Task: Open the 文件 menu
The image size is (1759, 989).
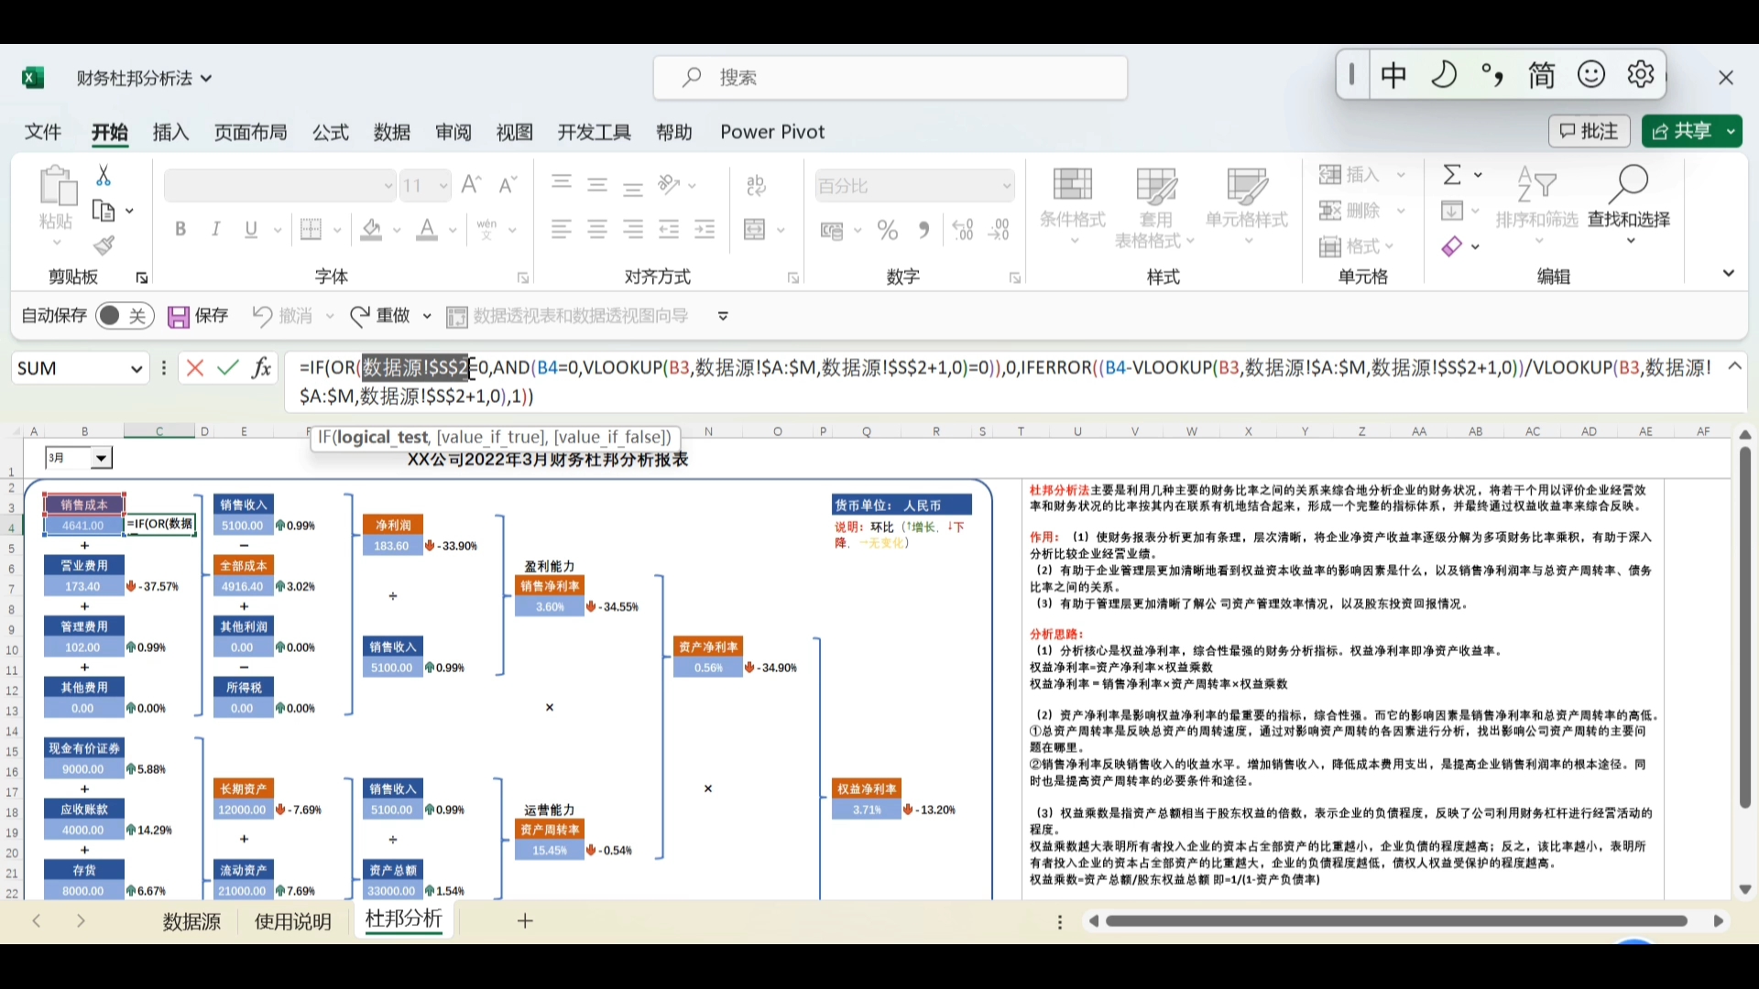Action: coord(43,132)
